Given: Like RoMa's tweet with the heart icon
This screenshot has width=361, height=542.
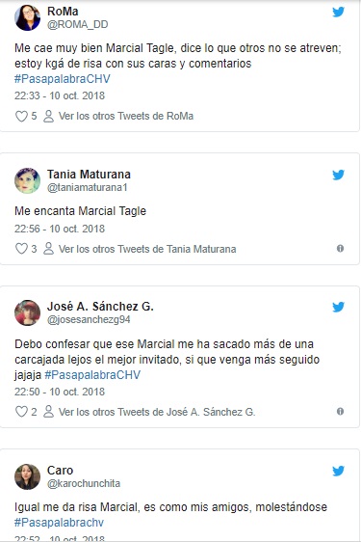Looking at the screenshot, I should tap(21, 116).
